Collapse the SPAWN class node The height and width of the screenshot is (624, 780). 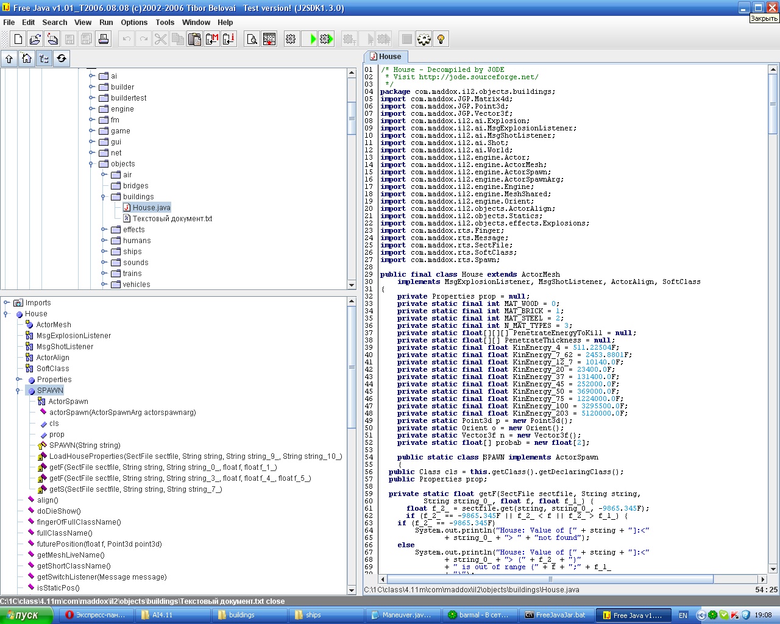(18, 391)
